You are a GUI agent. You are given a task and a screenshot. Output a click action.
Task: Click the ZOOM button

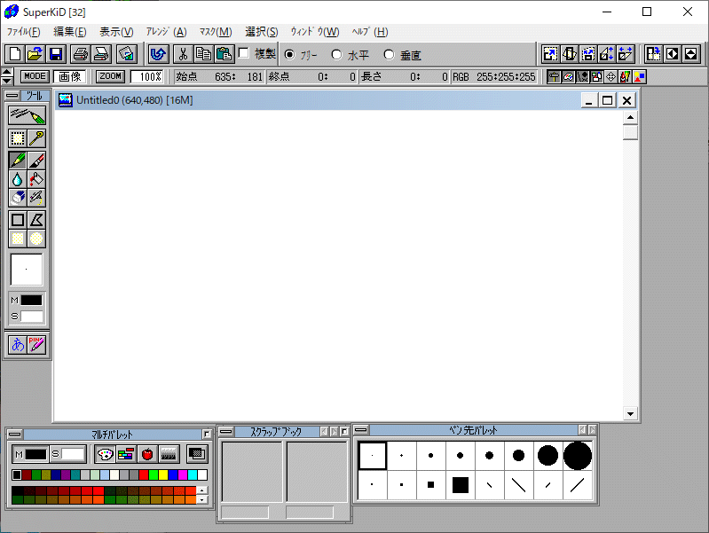[x=110, y=77]
